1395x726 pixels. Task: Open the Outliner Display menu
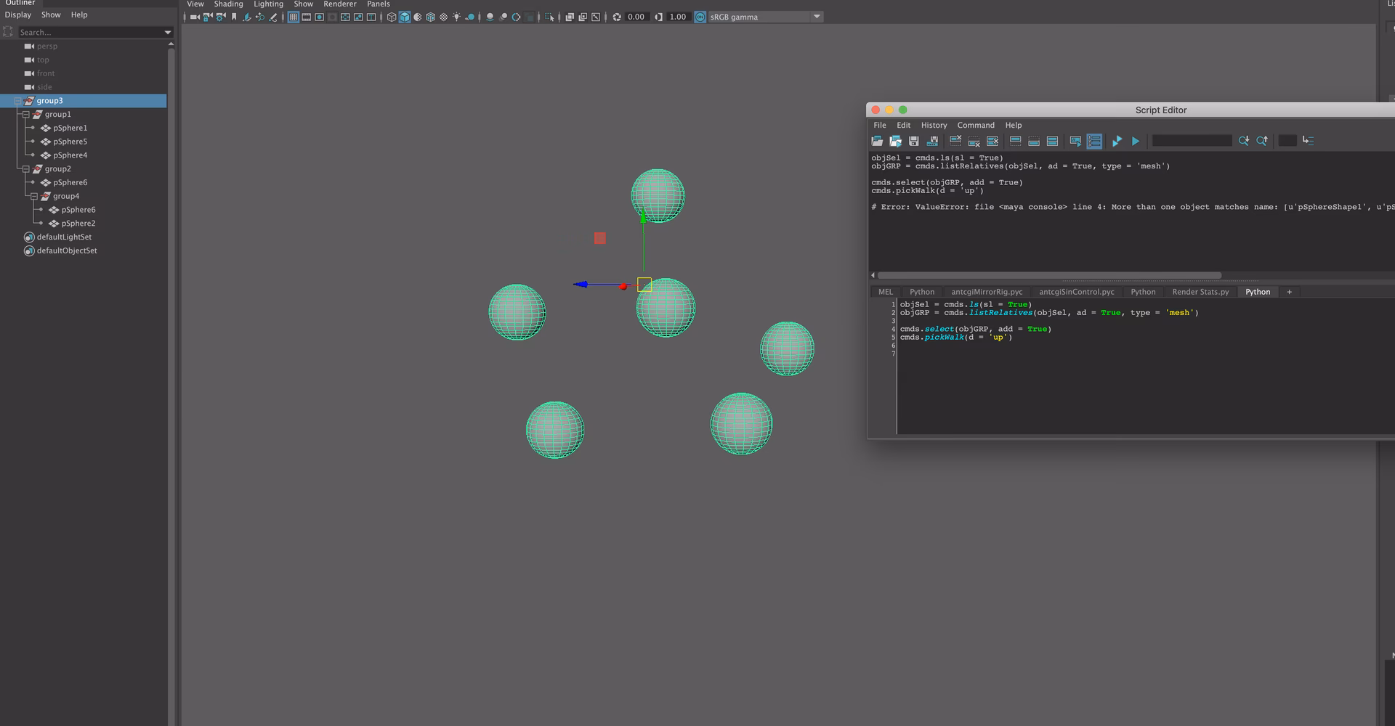[18, 15]
